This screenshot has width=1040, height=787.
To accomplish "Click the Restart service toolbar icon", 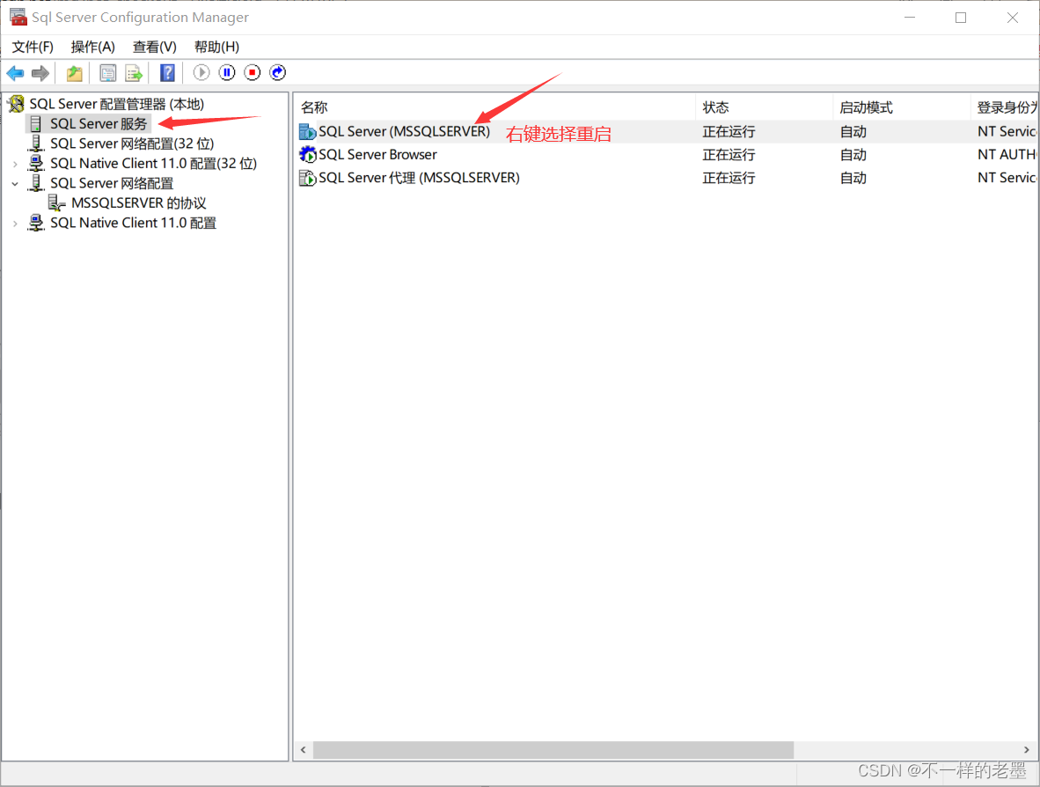I will 277,72.
